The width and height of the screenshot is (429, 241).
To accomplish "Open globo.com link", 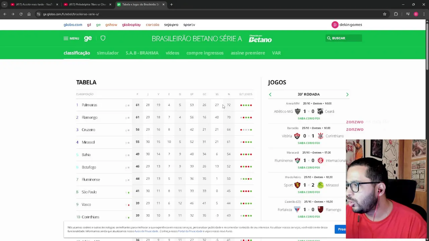I will pos(73,24).
